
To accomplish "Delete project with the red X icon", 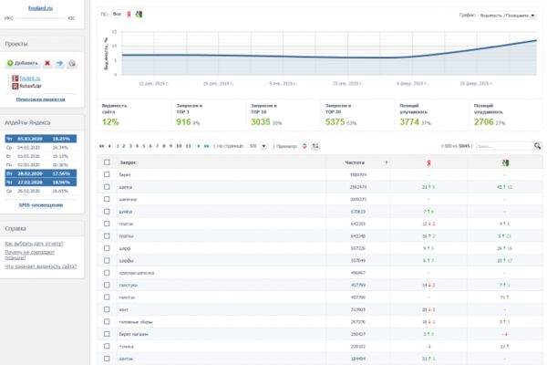I will (47, 63).
